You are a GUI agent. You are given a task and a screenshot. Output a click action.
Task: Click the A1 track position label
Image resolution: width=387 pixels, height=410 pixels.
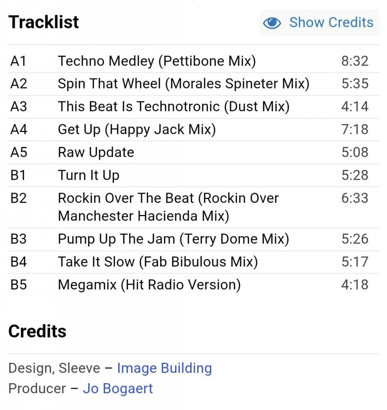click(18, 61)
